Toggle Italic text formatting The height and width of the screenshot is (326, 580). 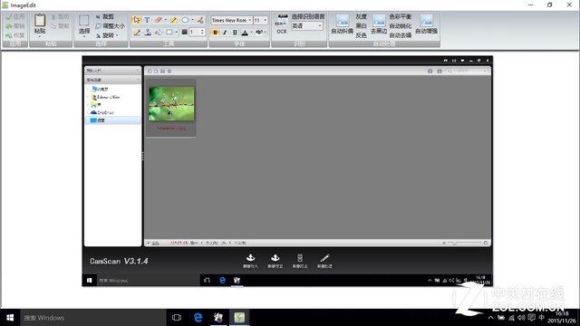click(225, 33)
